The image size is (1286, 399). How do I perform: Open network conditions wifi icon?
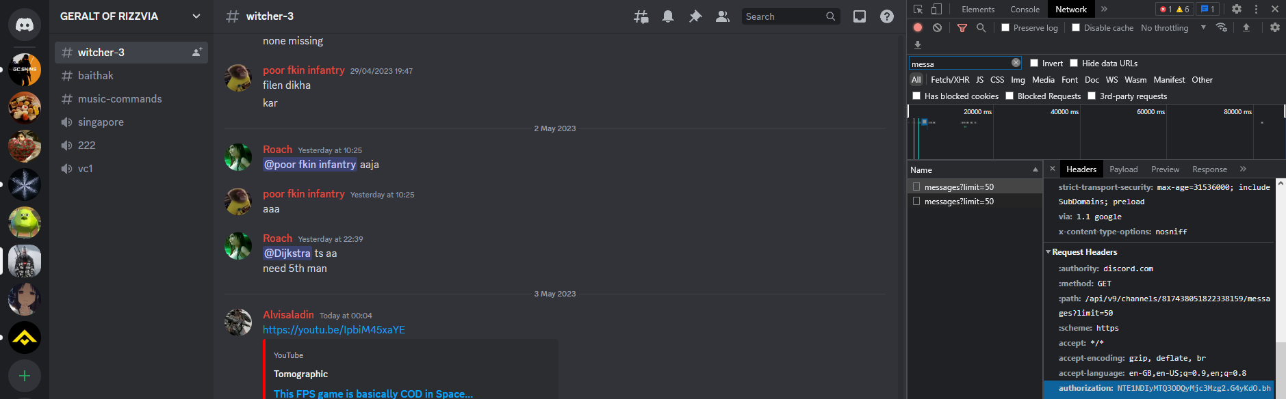pos(1222,27)
